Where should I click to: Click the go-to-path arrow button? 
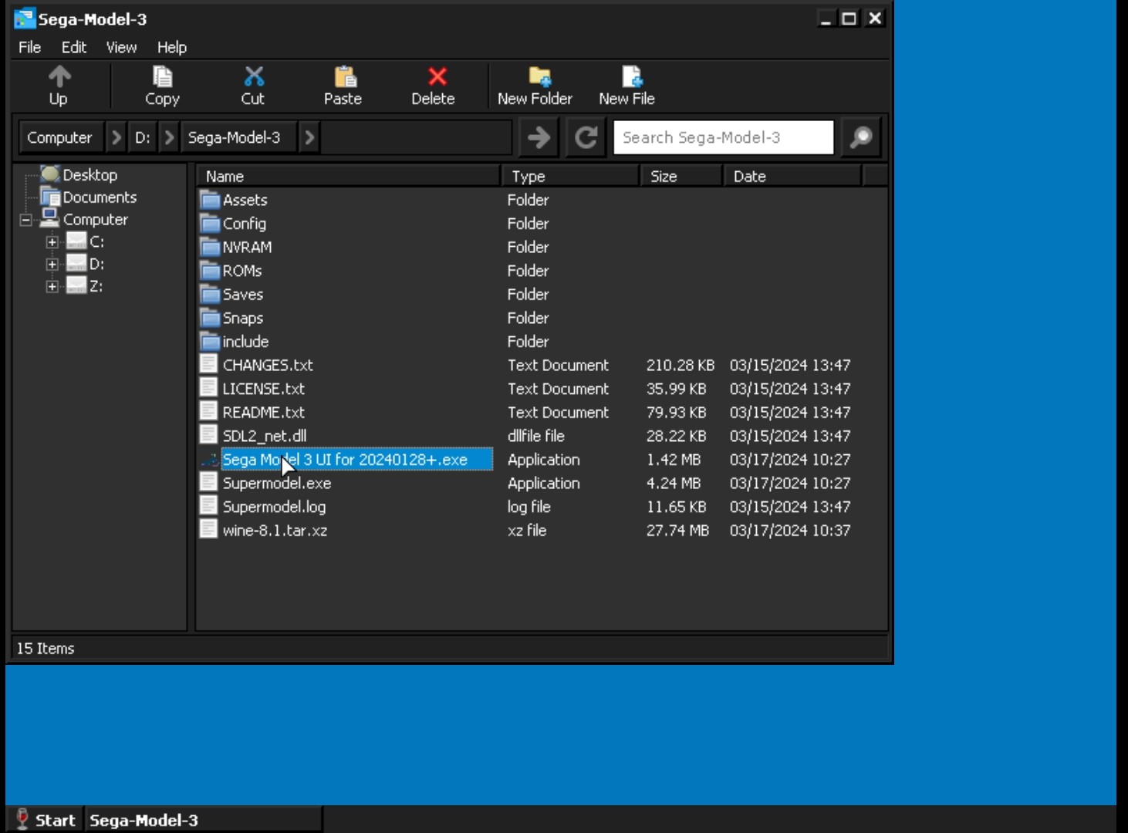point(539,137)
